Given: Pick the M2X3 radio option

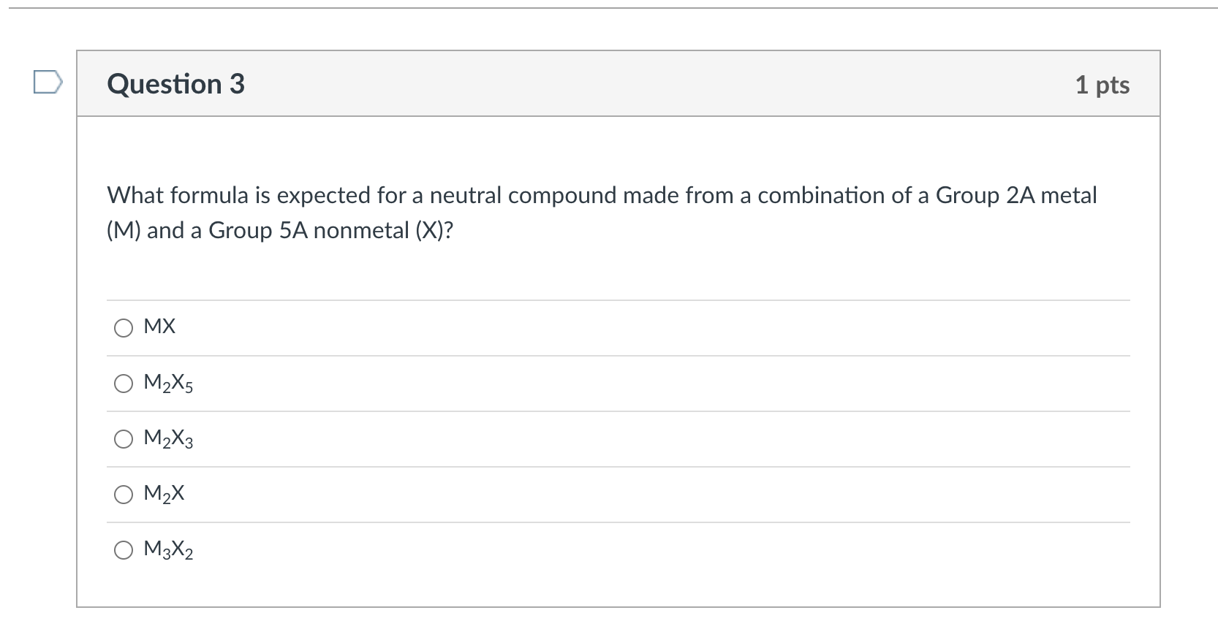Looking at the screenshot, I should point(124,439).
